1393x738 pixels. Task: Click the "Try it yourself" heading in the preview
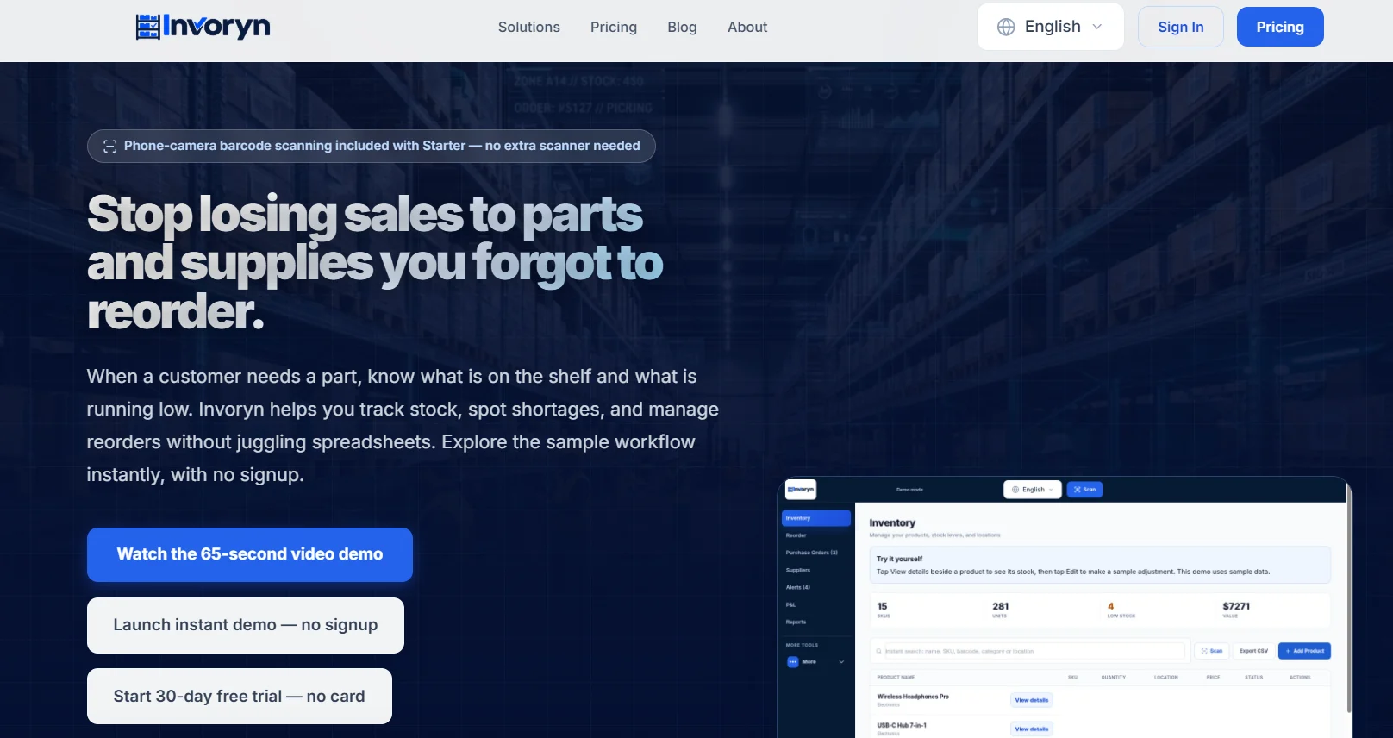pos(899,559)
